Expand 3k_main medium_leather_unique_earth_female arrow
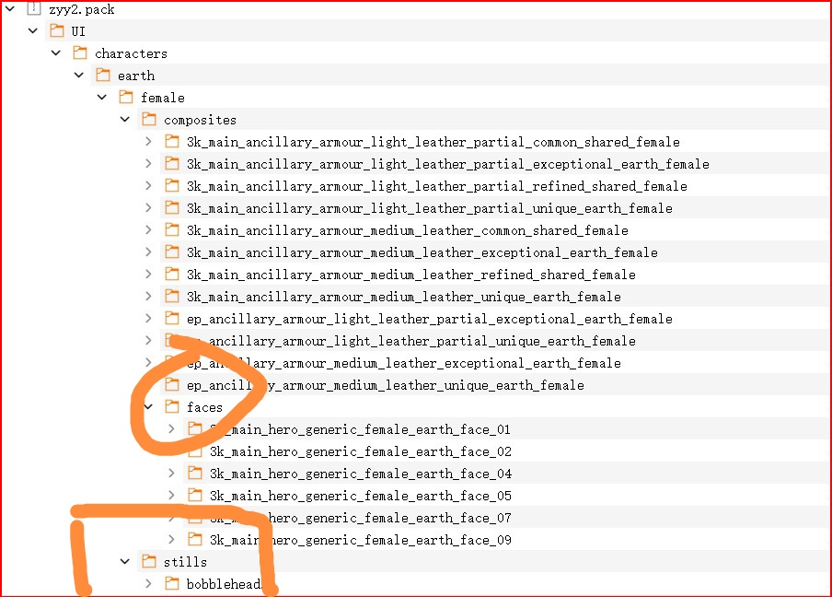Image resolution: width=832 pixels, height=597 pixels. [x=148, y=297]
